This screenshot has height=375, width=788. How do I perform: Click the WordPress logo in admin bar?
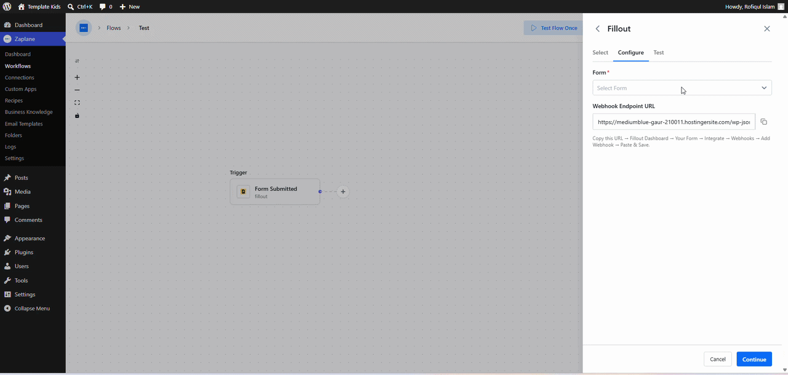click(x=7, y=6)
